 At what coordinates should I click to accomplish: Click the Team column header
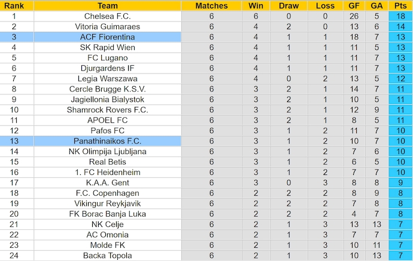click(x=107, y=5)
